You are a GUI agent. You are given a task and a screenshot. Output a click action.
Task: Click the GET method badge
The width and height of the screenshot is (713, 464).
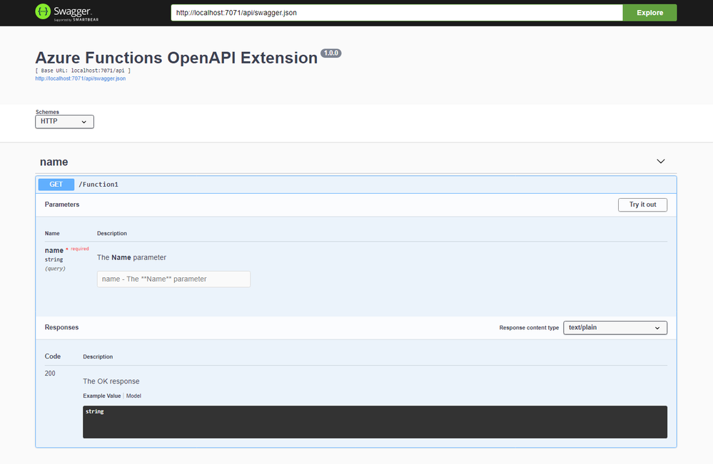(56, 185)
